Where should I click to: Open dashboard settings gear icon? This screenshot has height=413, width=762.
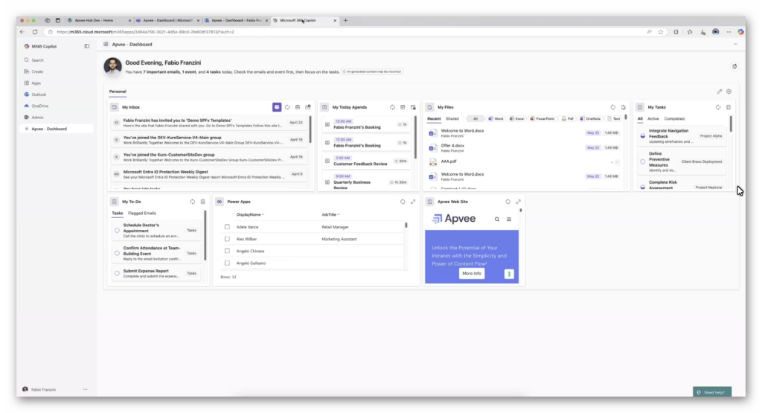729,92
